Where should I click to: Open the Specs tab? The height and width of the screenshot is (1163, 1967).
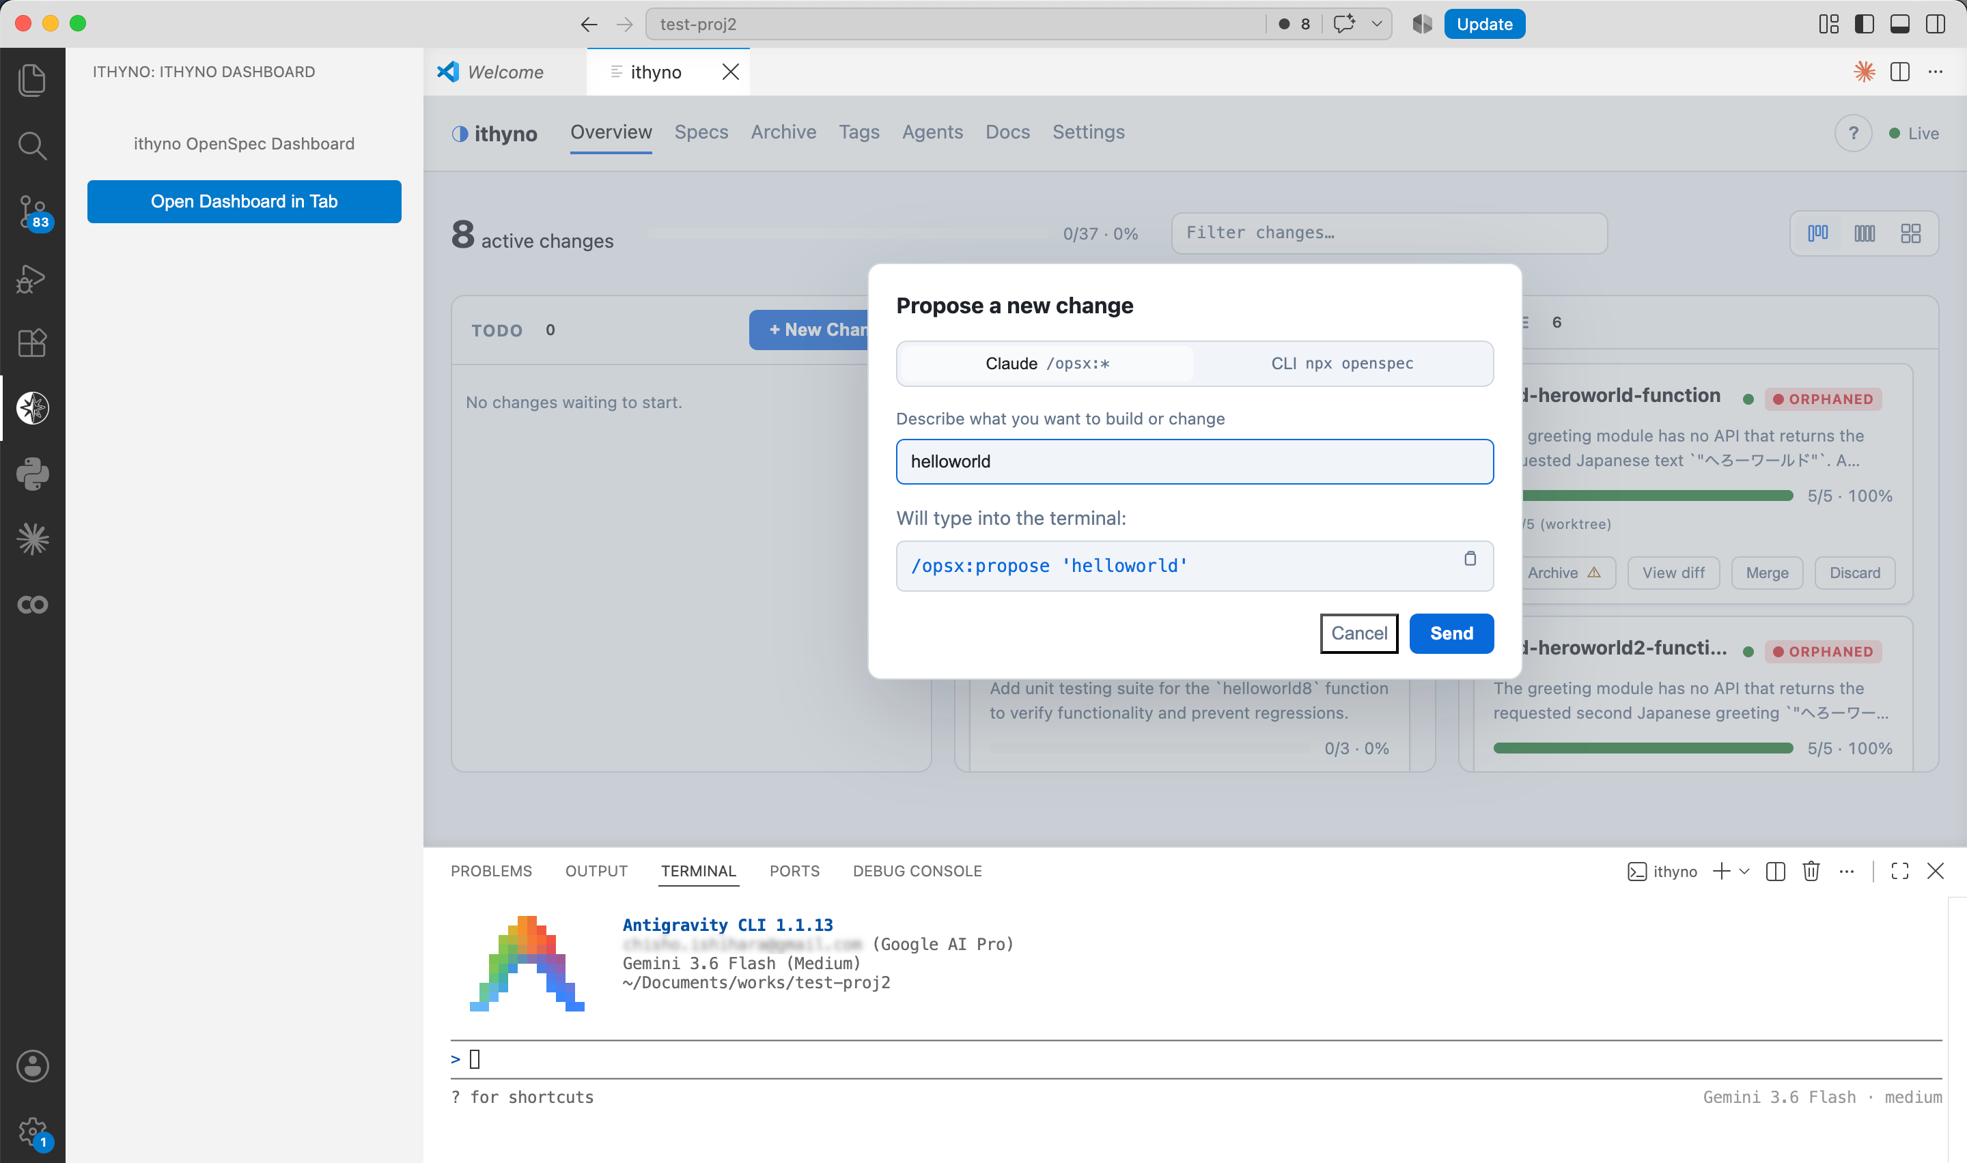(x=701, y=132)
